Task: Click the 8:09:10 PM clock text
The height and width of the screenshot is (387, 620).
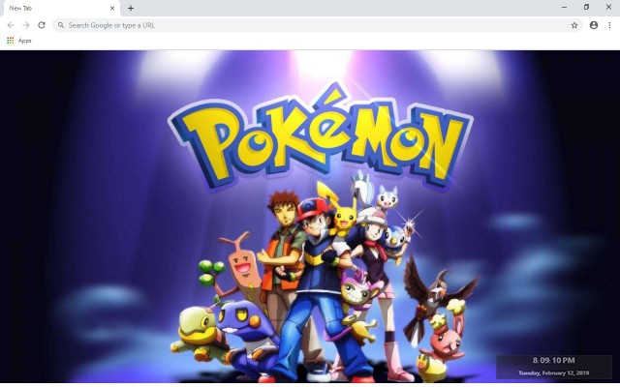Action: (553, 360)
